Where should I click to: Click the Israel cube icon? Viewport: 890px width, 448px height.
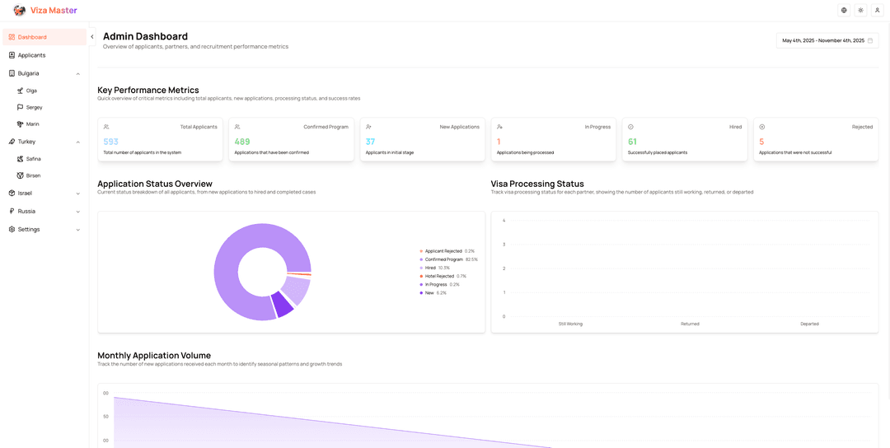12,193
